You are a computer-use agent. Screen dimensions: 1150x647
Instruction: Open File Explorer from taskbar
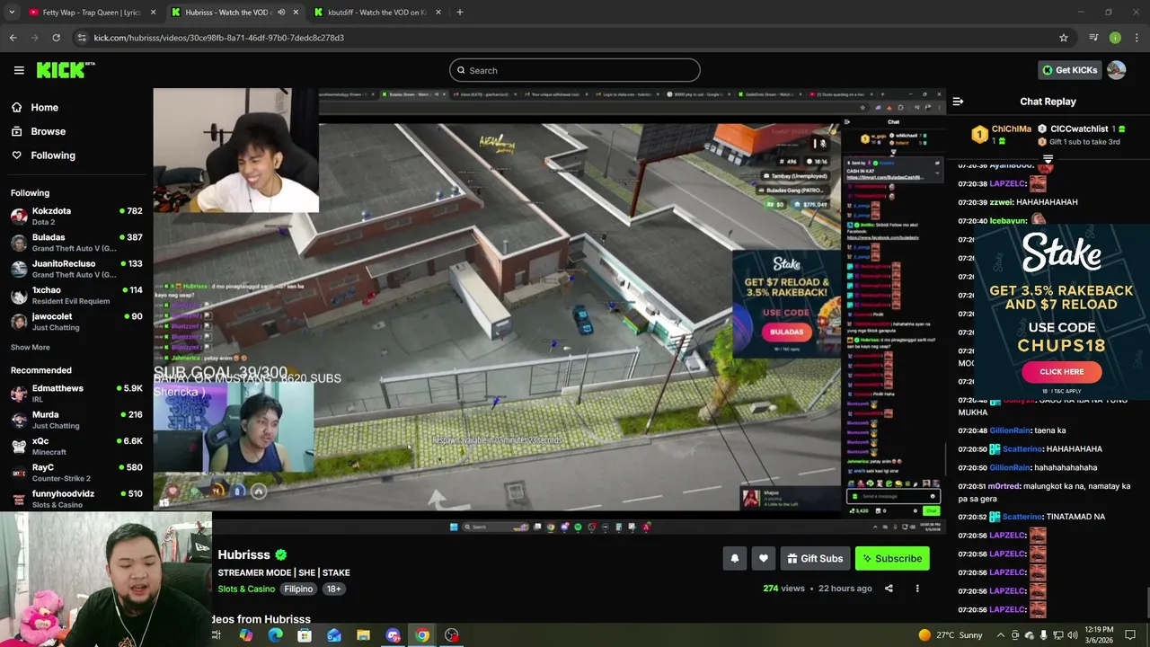click(363, 635)
